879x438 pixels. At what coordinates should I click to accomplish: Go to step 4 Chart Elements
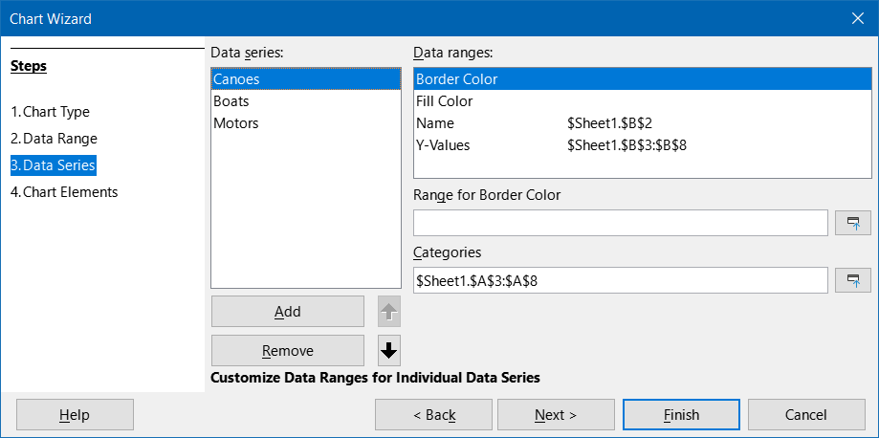pos(64,192)
